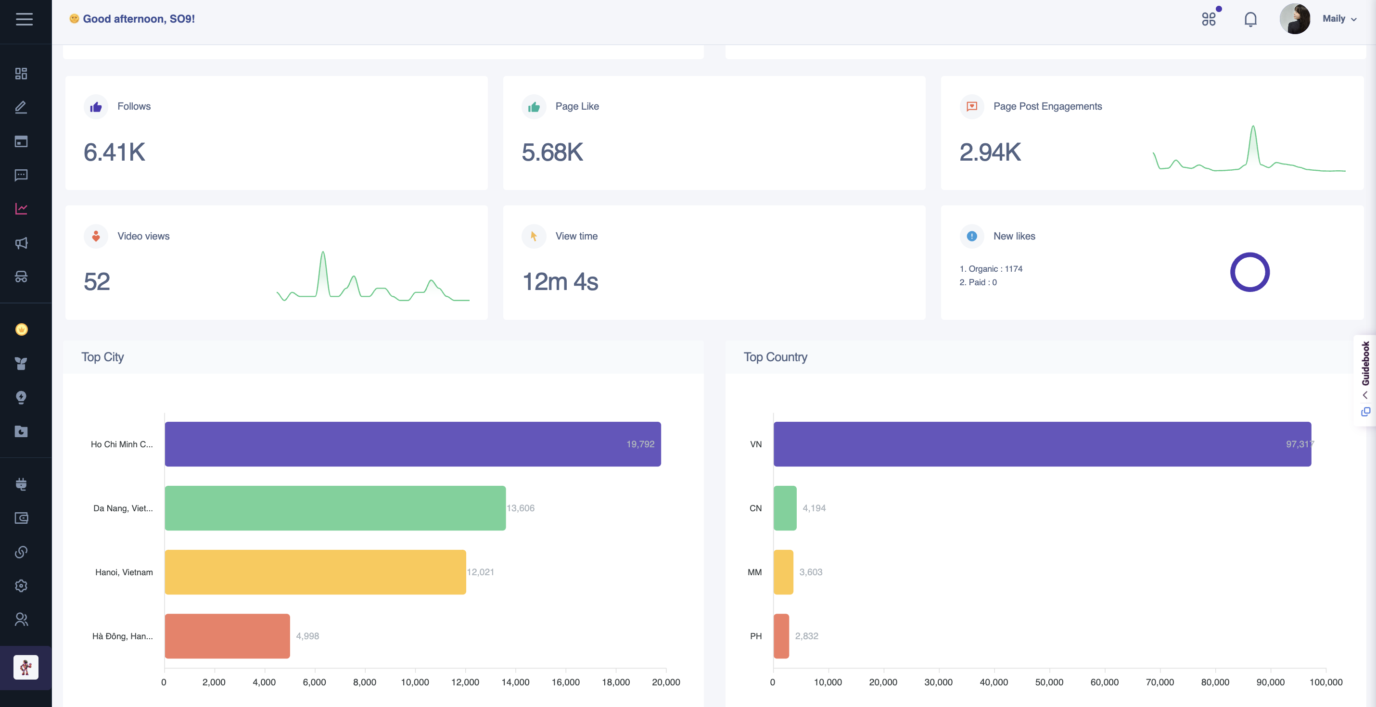This screenshot has height=707, width=1376.
Task: Click the Da Nang green bar
Action: pyautogui.click(x=335, y=508)
